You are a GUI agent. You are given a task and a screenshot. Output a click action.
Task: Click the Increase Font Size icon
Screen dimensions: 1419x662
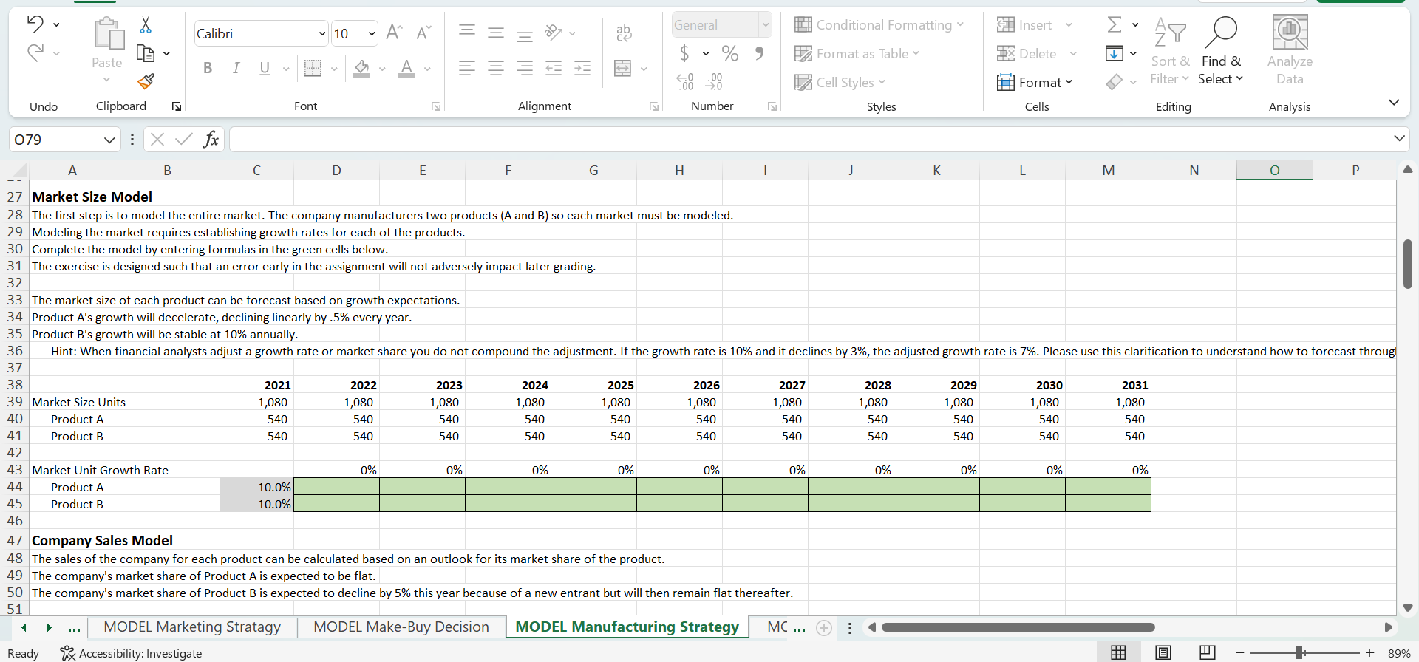[394, 33]
